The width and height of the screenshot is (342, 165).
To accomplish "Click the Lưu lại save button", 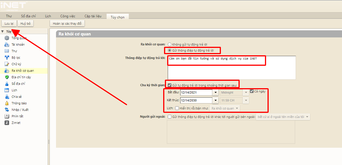I will [9, 23].
